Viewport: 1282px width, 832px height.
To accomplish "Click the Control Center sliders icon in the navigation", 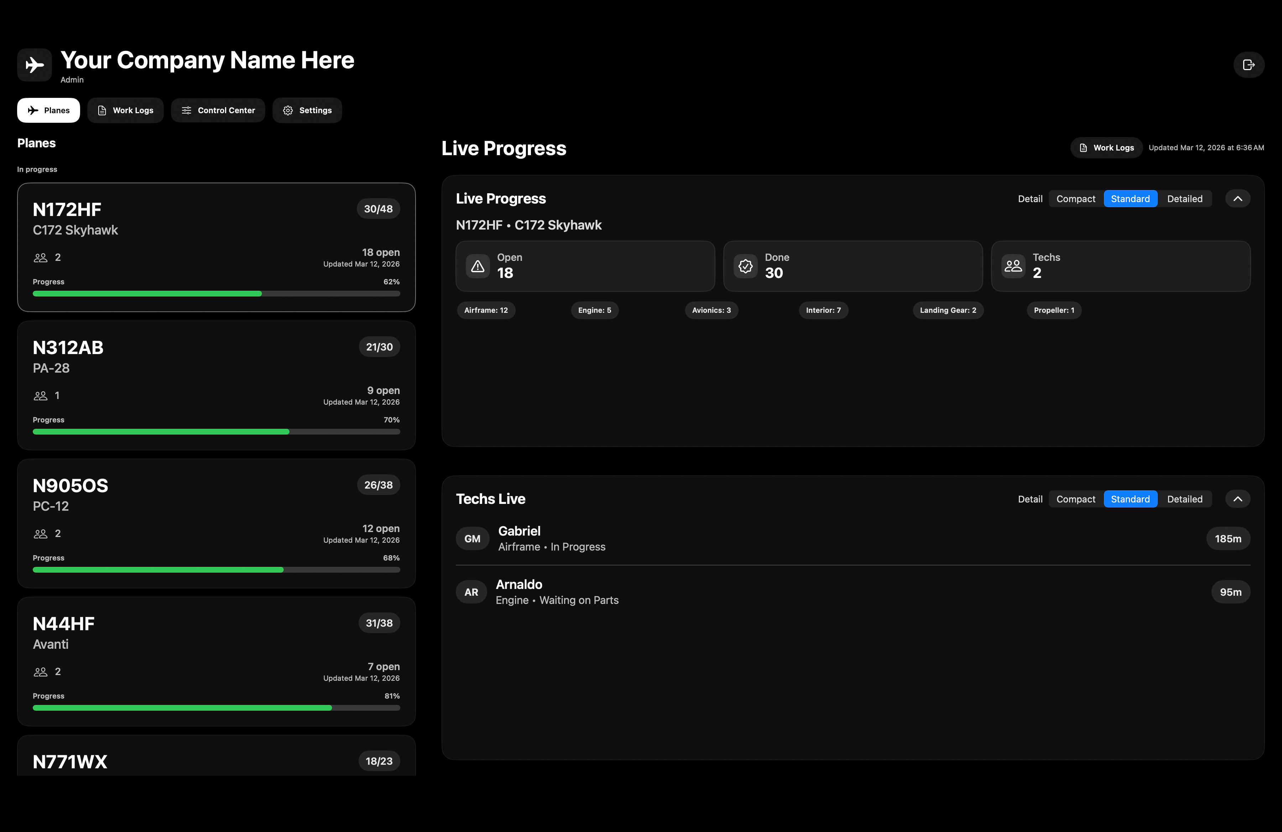I will (186, 110).
